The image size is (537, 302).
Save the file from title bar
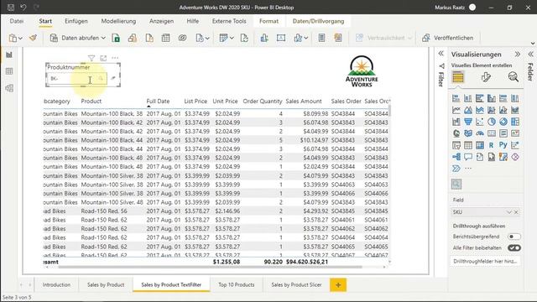click(11, 8)
